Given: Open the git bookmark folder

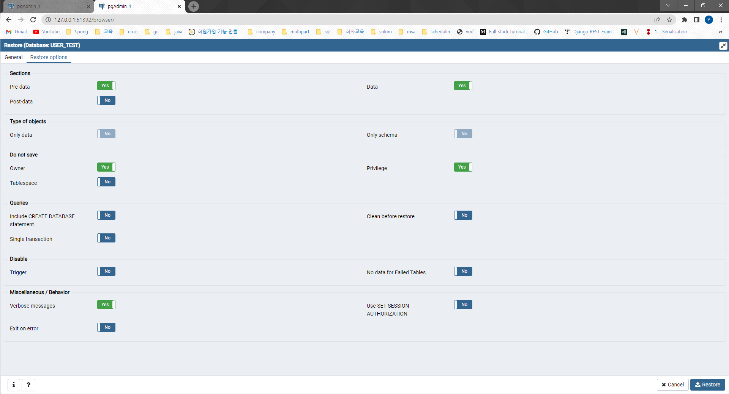Looking at the screenshot, I should point(152,32).
